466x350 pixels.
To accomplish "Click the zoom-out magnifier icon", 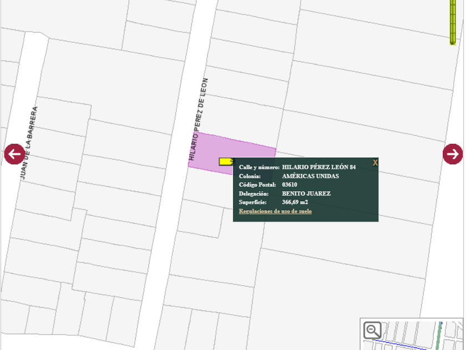I will 372,330.
